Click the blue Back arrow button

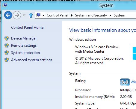8,15
